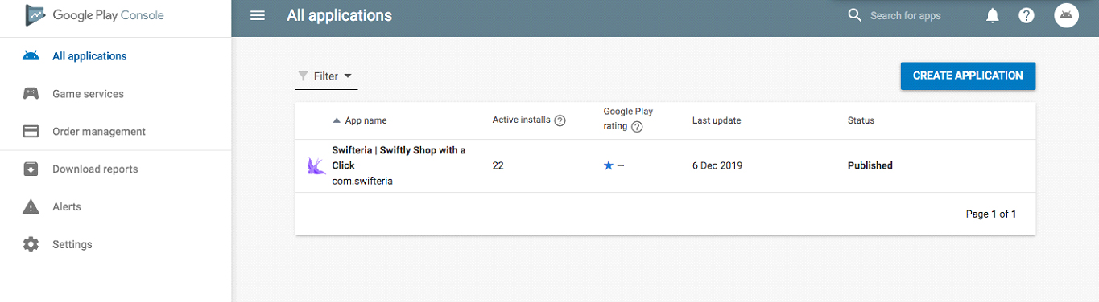Open the account avatar menu
The width and height of the screenshot is (1099, 302).
coord(1066,15)
